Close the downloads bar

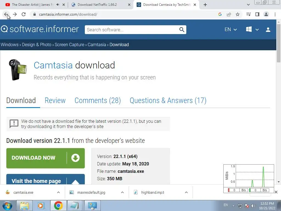[276, 192]
